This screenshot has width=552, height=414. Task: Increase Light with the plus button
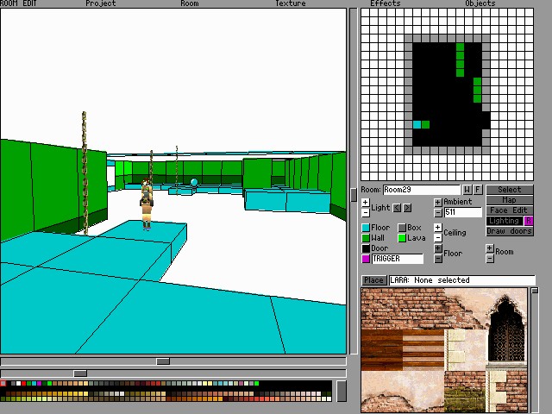point(366,203)
